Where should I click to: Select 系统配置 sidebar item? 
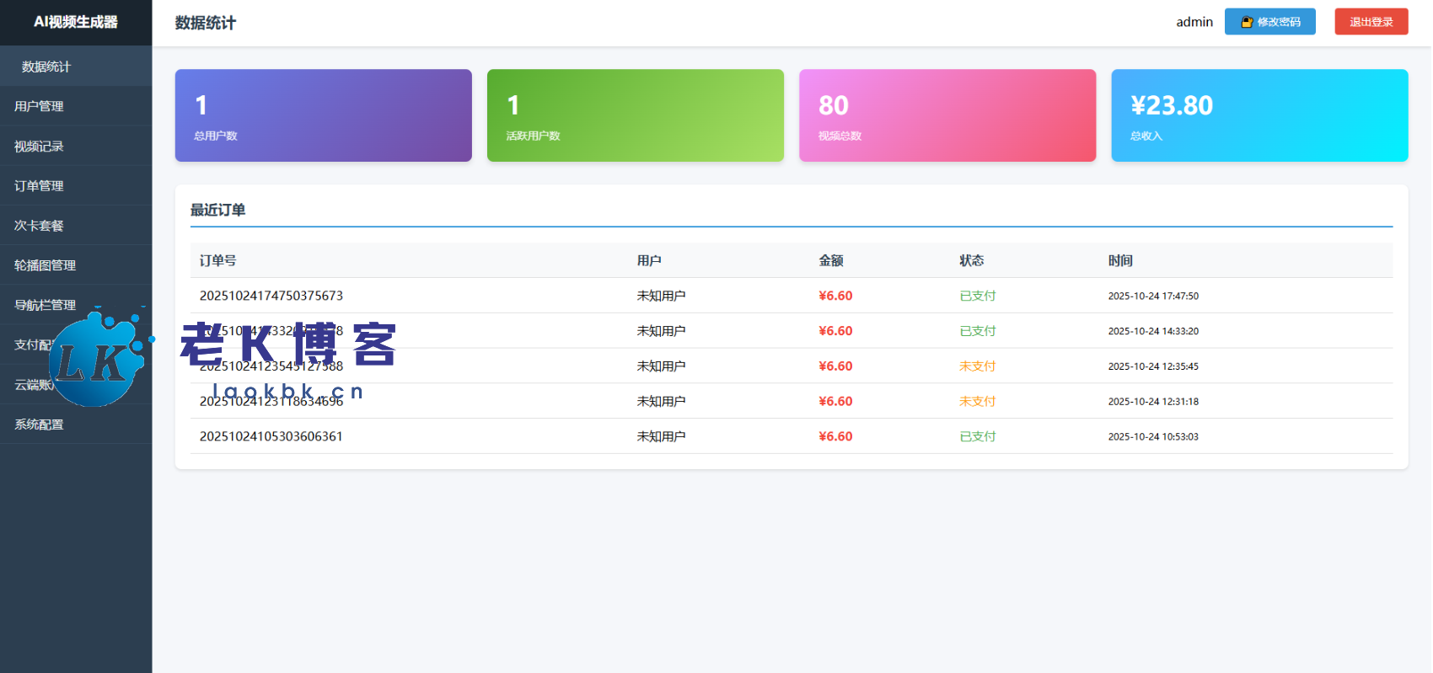coord(40,425)
